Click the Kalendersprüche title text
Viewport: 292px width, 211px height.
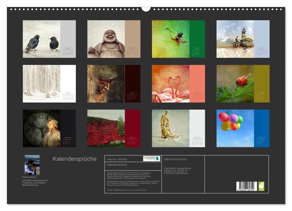pyautogui.click(x=74, y=158)
